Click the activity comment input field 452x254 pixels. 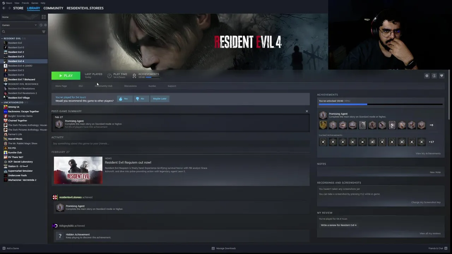point(180,144)
